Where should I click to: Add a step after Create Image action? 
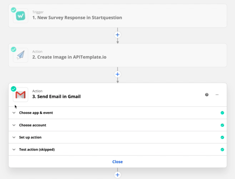click(x=117, y=74)
